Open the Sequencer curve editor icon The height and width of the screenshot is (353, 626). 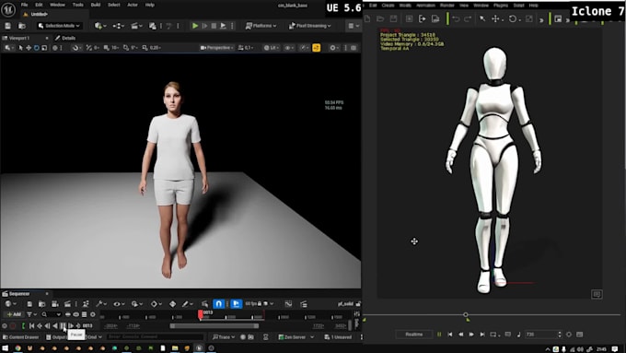(289, 304)
